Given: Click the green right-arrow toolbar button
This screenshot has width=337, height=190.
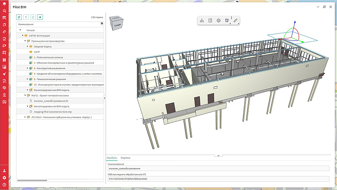Looking at the screenshot, I should point(40,17).
